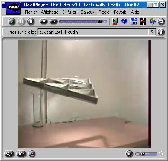Toggle the clip info cycle arrow button
The width and height of the screenshot is (168, 161).
[152, 32]
